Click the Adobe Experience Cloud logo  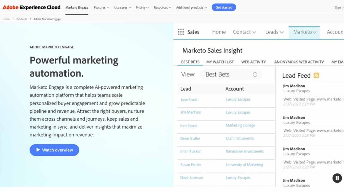click(x=32, y=7)
